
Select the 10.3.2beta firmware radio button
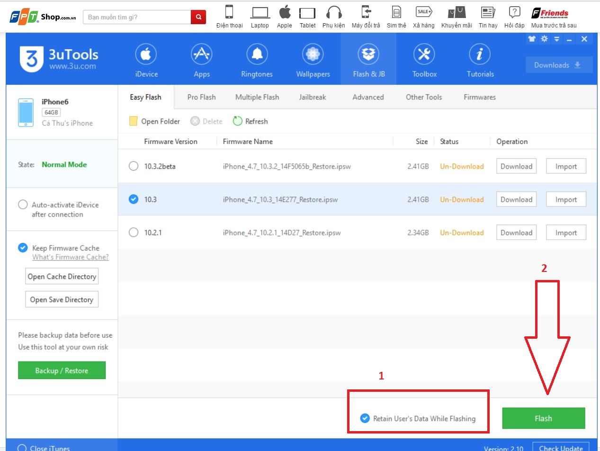[x=134, y=166]
